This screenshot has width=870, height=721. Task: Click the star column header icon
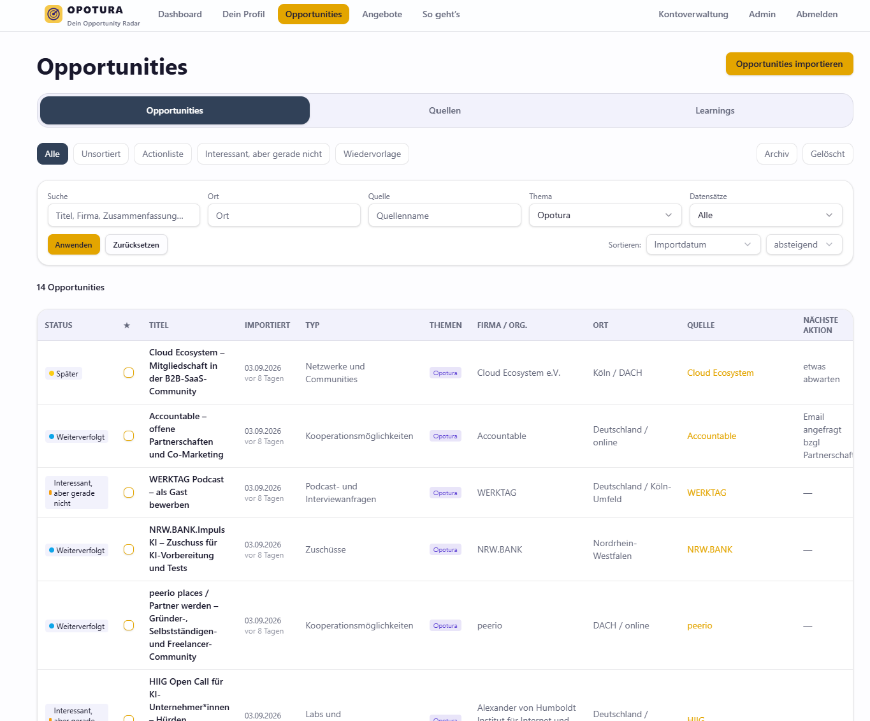(127, 325)
